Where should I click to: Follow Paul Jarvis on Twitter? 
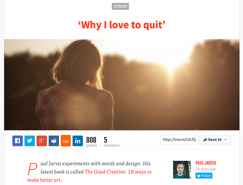tap(204, 176)
